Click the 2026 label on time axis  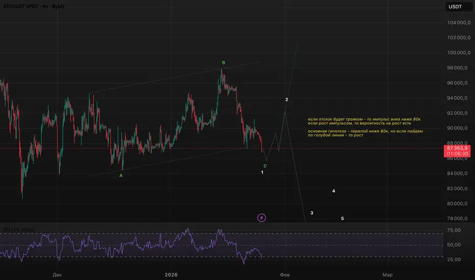coord(171,275)
